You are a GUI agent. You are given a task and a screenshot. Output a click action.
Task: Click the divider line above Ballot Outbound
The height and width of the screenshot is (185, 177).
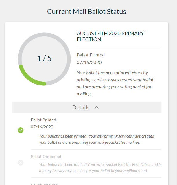[96, 149]
